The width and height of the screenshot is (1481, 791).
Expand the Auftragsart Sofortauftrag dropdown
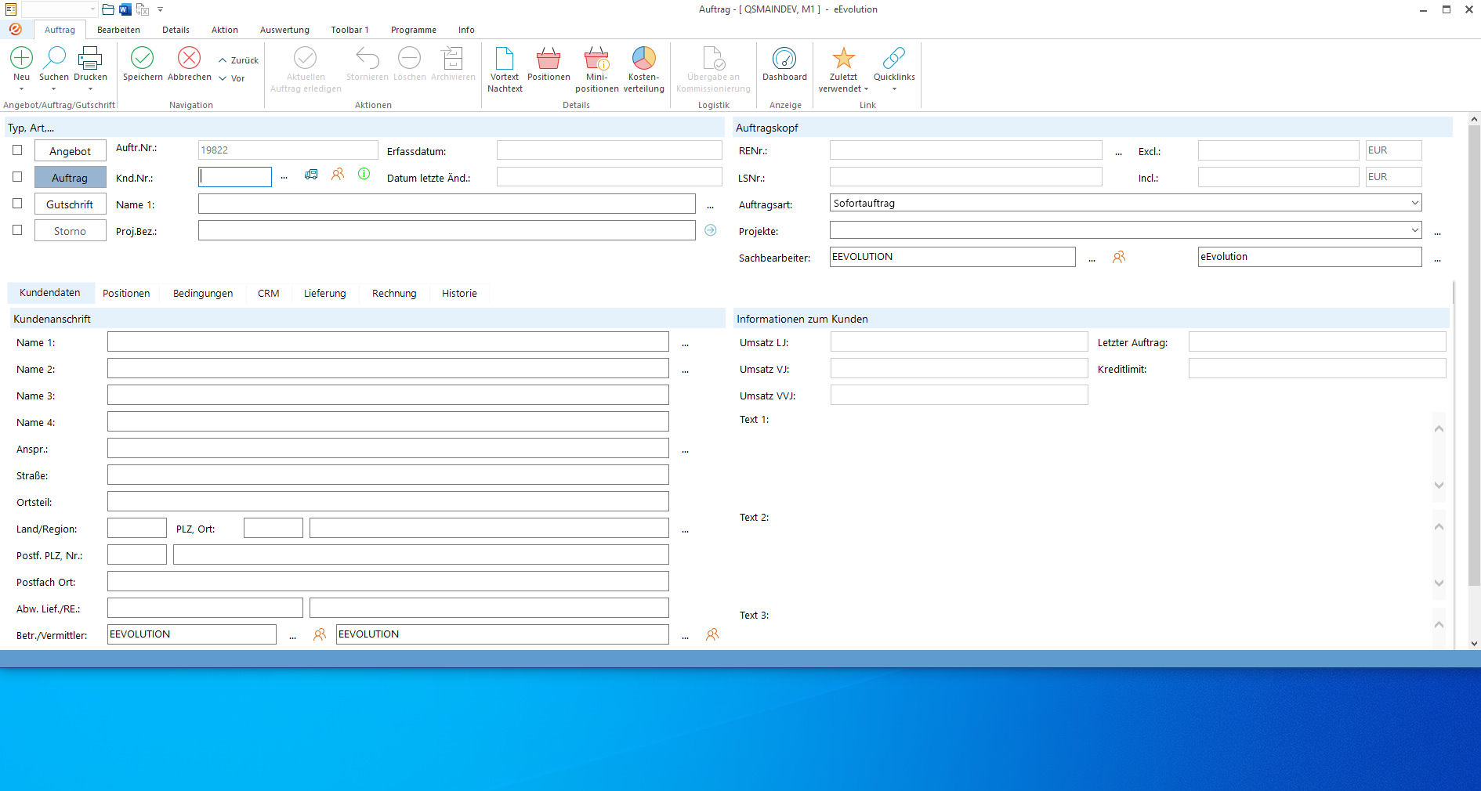pos(1414,203)
